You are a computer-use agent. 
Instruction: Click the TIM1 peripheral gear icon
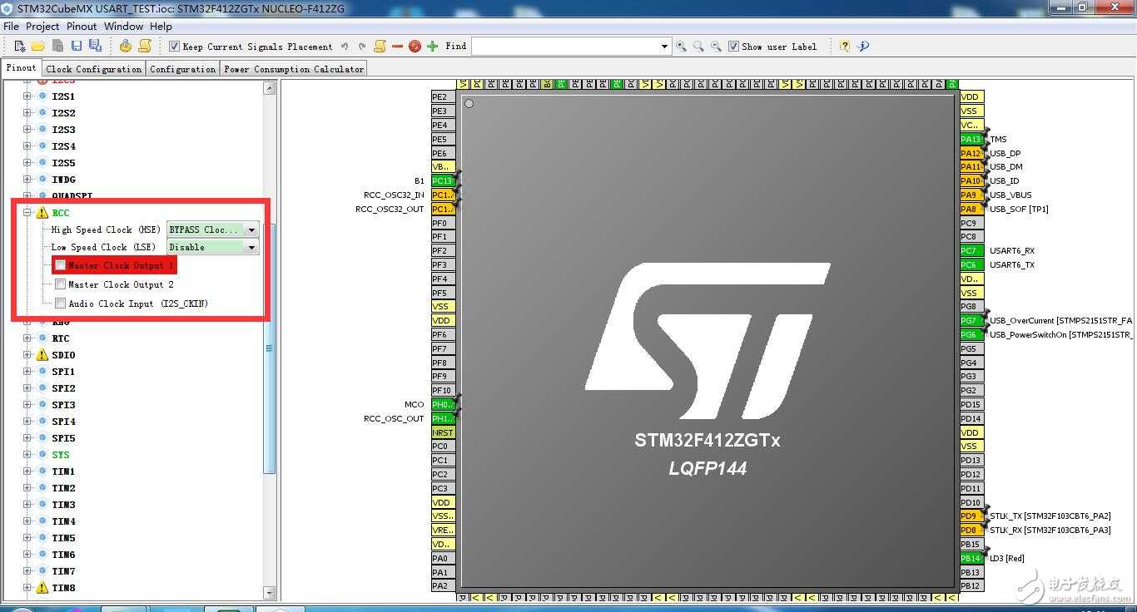pyautogui.click(x=42, y=471)
